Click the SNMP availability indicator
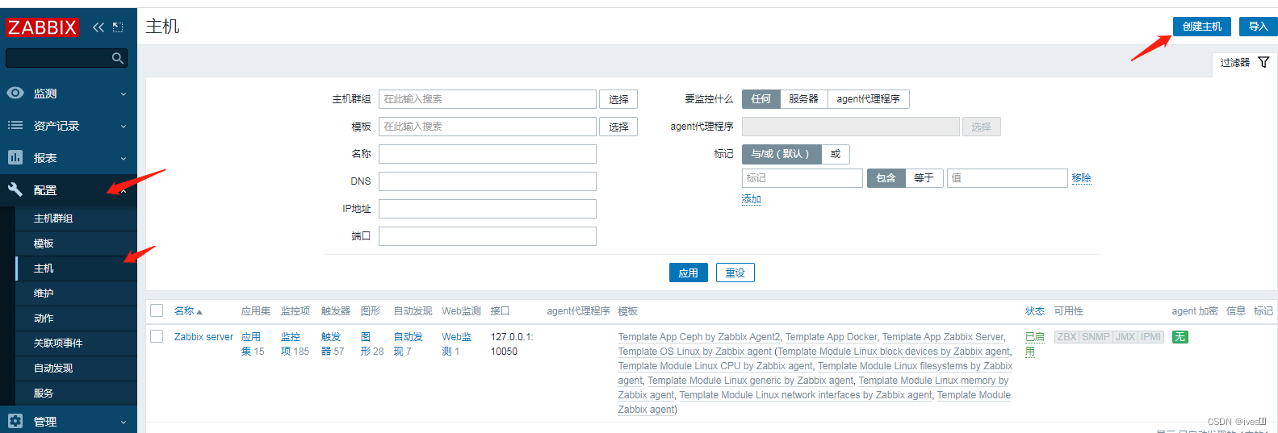 tap(1096, 337)
